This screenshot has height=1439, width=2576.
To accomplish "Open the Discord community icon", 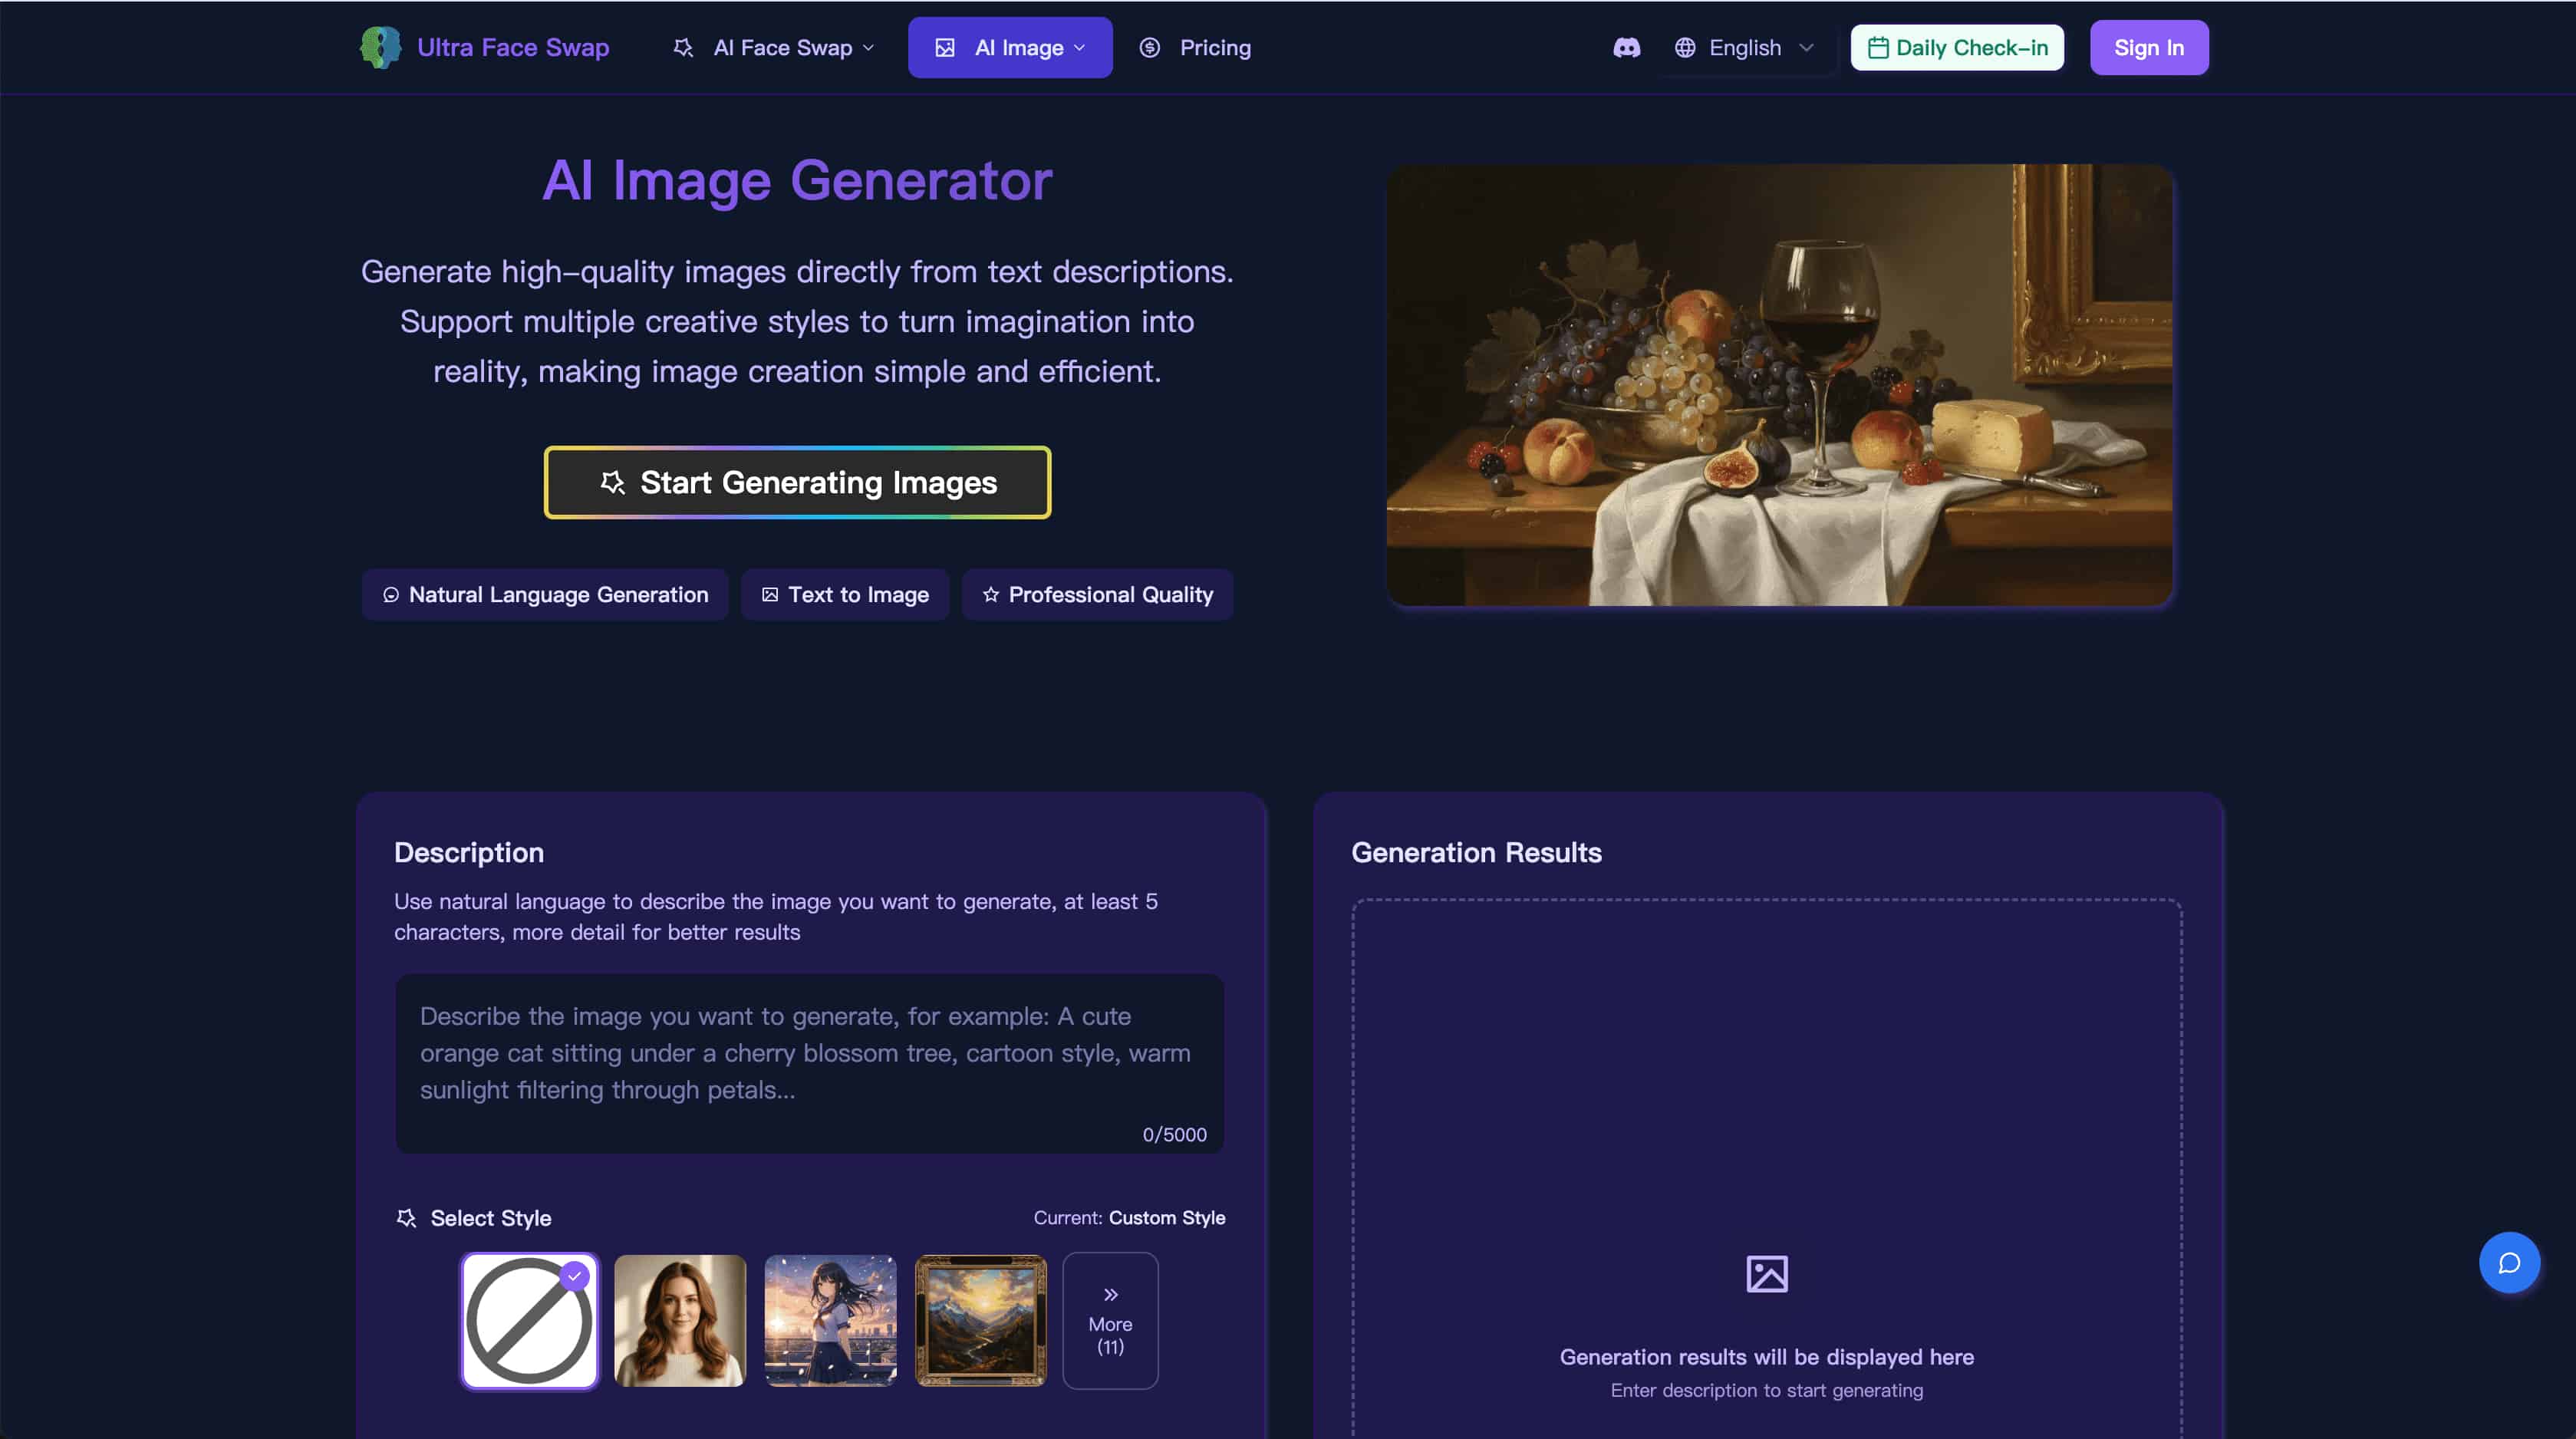I will pyautogui.click(x=1627, y=47).
